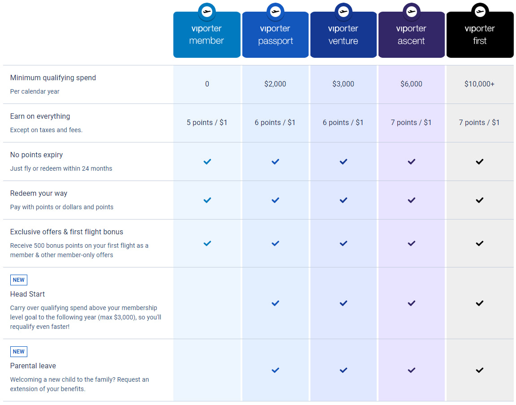Screen dimensions: 516x405
Task: Click the First checkmark for Parental leave
Action: [x=480, y=370]
